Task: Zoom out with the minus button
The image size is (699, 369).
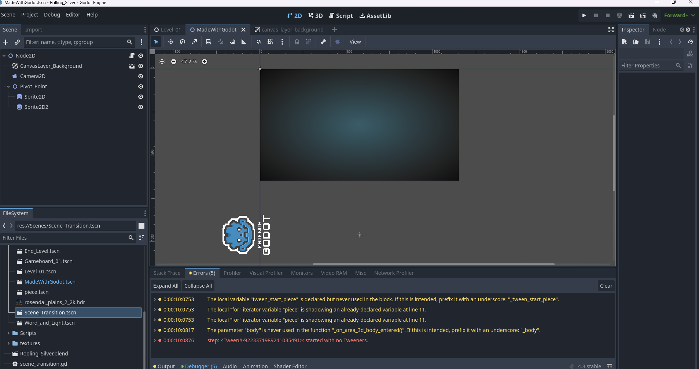Action: [174, 62]
